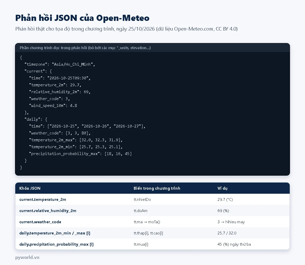The height and width of the screenshot is (265, 305).
Task: Click the "daily": { line
Action: pyautogui.click(x=36, y=119)
